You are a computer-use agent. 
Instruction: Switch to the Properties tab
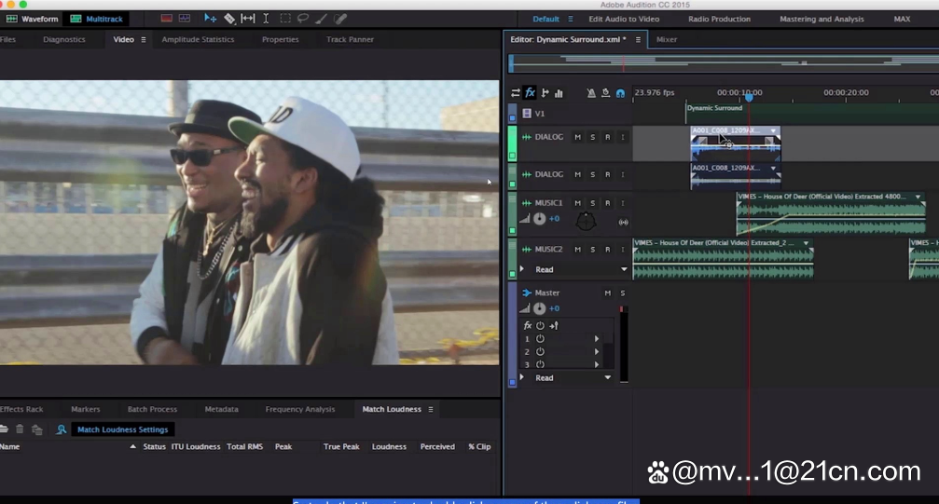click(281, 39)
